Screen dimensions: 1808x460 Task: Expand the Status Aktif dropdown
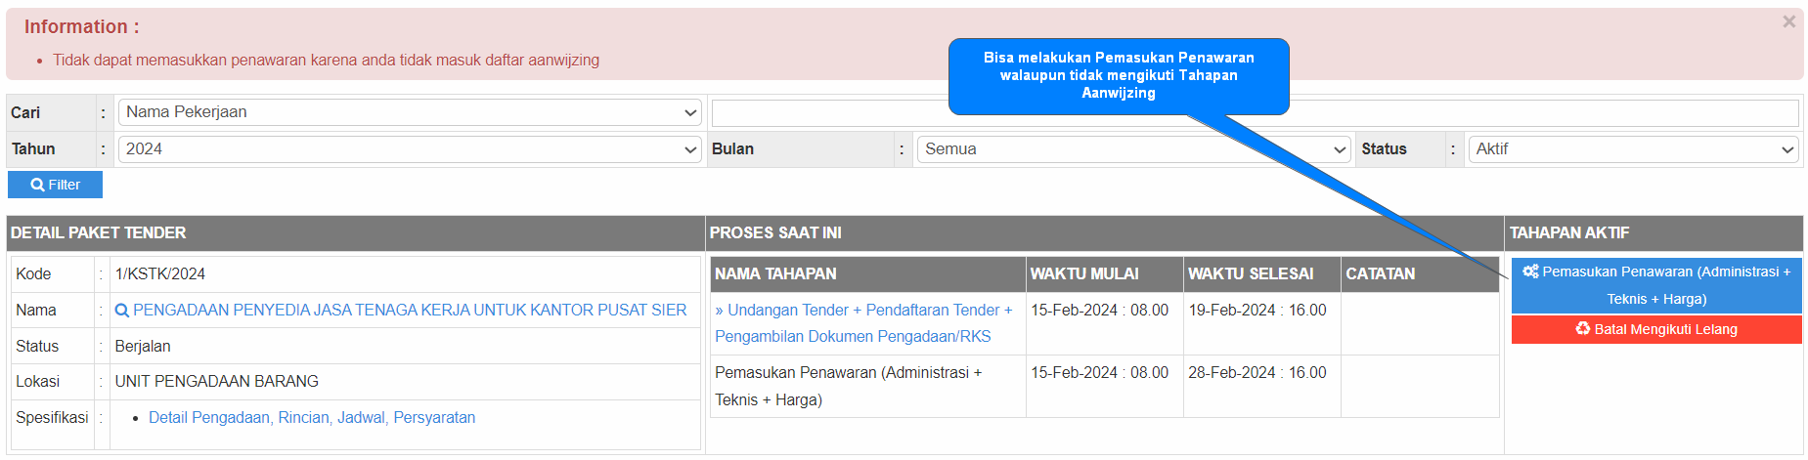(1634, 149)
